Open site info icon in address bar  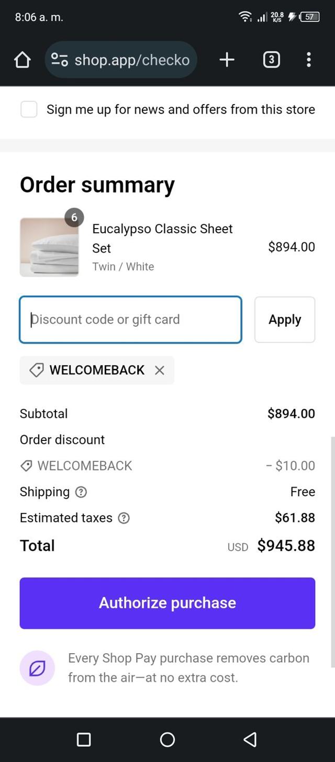(x=59, y=60)
